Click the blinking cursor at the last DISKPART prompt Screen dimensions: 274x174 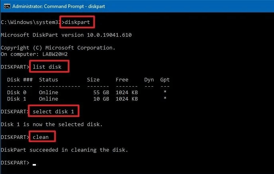[34, 163]
